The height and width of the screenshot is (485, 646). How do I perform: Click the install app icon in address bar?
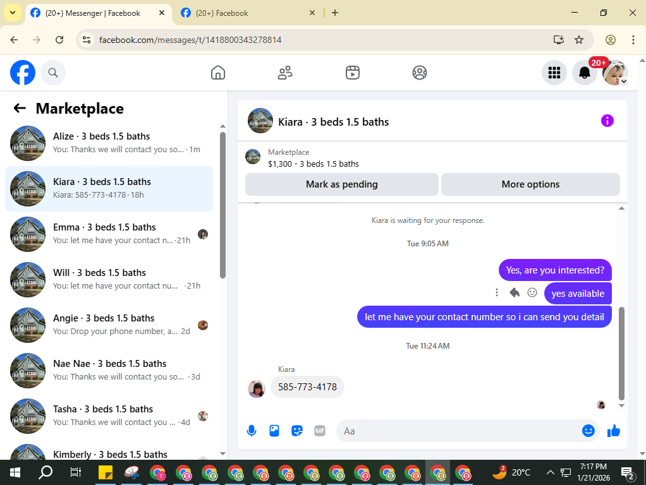point(558,40)
